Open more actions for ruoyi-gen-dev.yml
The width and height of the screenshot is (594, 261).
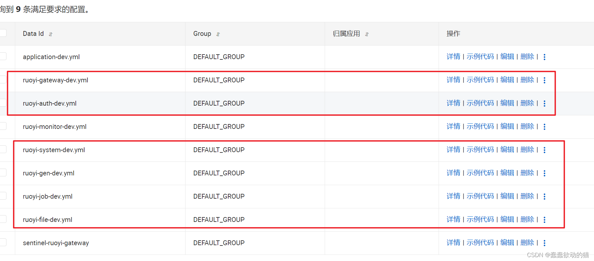tap(544, 173)
